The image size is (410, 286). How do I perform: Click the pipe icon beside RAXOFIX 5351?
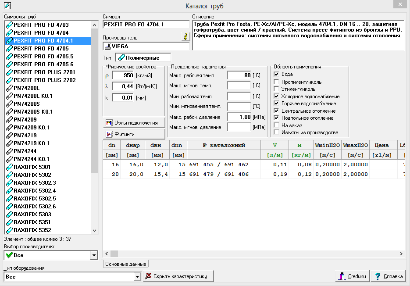click(9, 222)
